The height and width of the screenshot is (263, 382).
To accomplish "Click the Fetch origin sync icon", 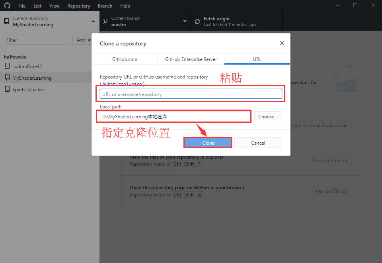I will 197,22.
